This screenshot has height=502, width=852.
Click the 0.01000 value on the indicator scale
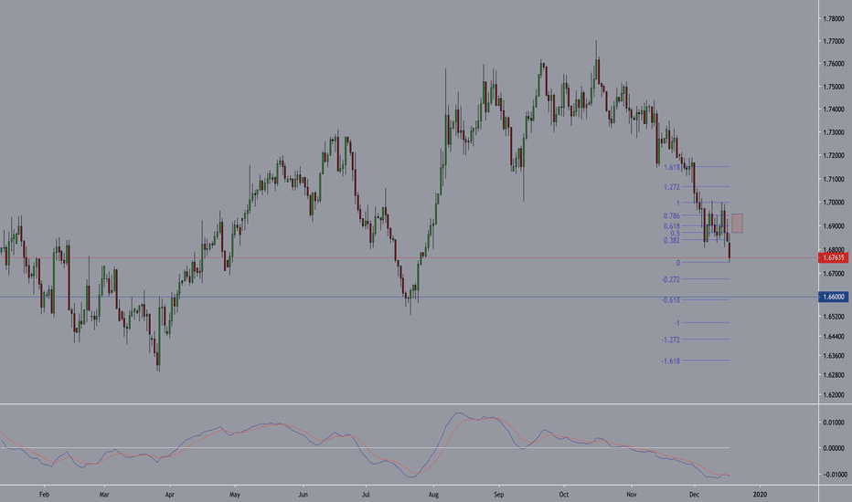click(833, 423)
